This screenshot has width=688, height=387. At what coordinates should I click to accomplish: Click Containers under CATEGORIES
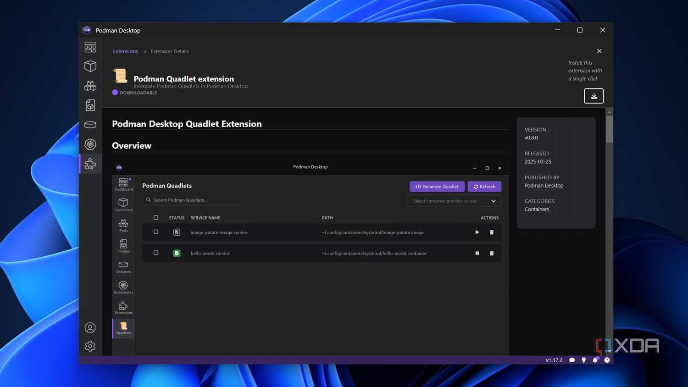click(537, 209)
